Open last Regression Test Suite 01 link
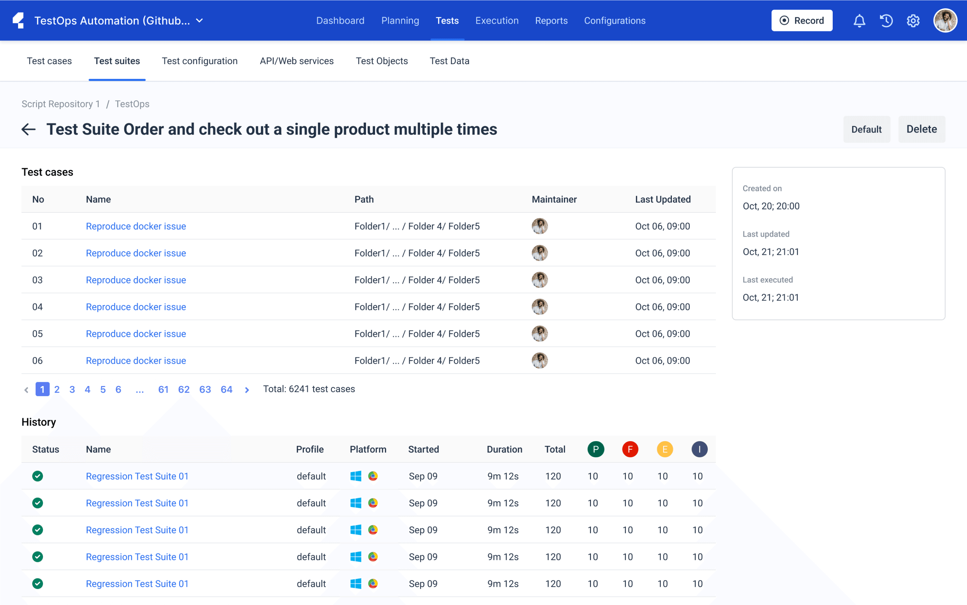Viewport: 967px width, 605px height. pos(137,583)
